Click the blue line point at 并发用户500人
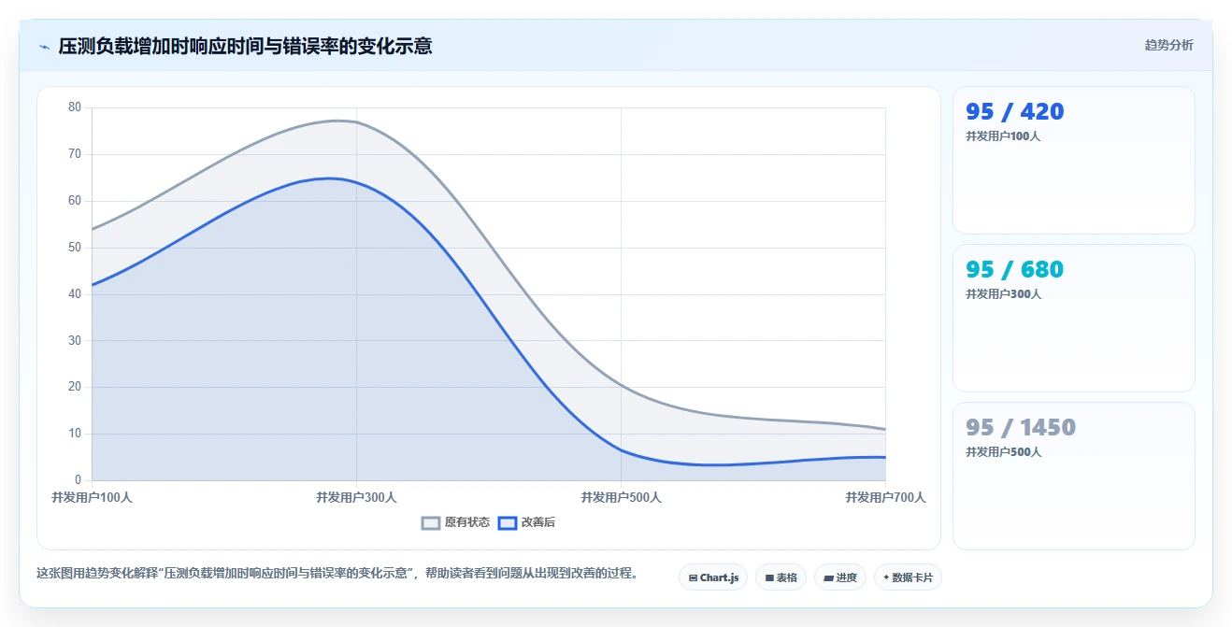The image size is (1232, 627). pyautogui.click(x=621, y=450)
